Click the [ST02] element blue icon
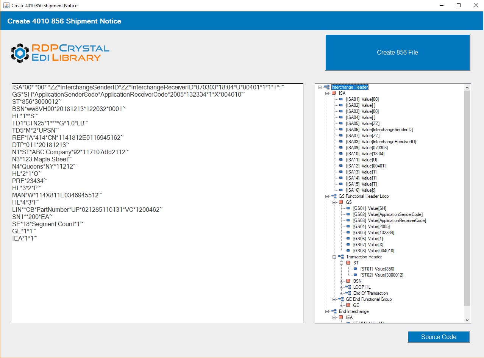The image size is (484, 358). coord(355,275)
